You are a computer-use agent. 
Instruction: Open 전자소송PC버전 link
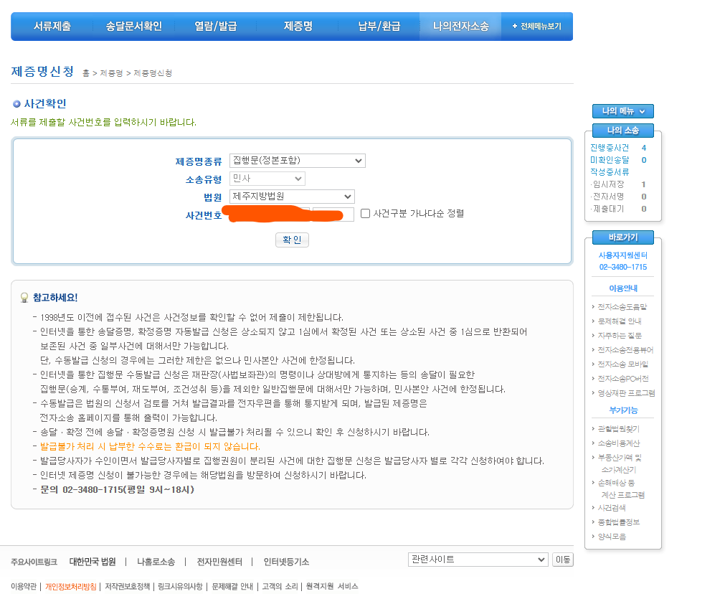pyautogui.click(x=623, y=378)
